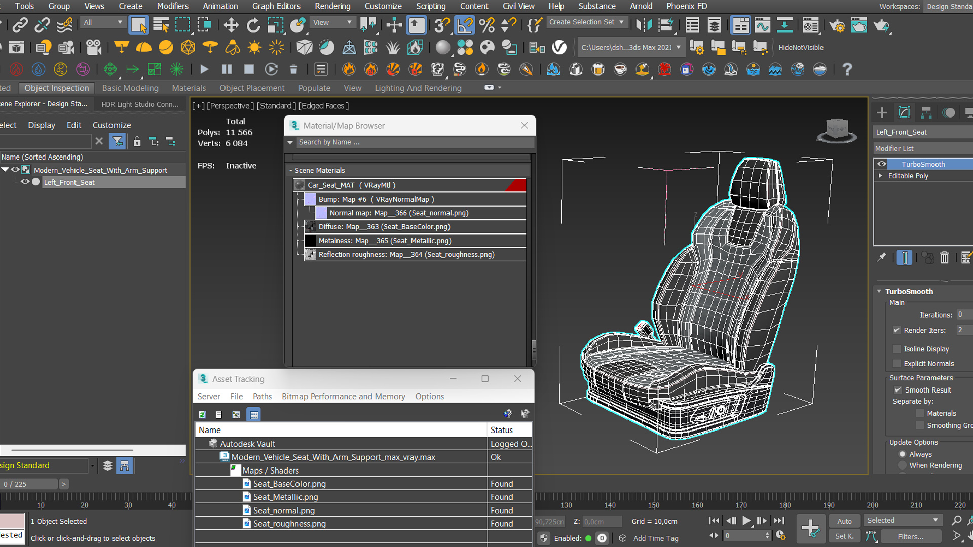Click the Phoenix FD fire icon

pos(349,69)
